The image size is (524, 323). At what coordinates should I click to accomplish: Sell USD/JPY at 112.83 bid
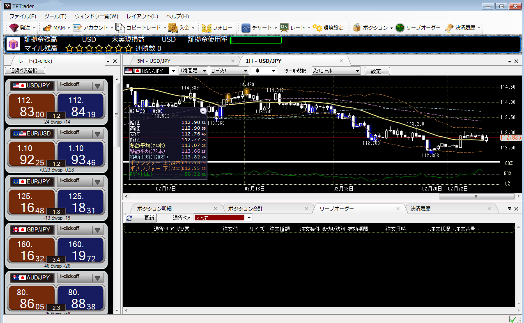[x=32, y=106]
